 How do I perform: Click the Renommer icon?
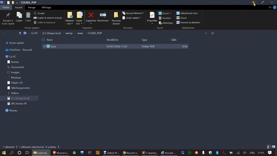103,15
